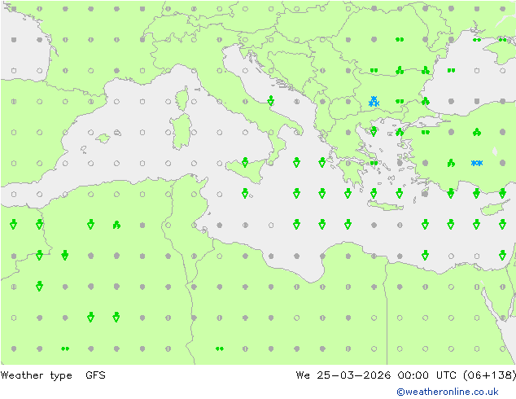The height and width of the screenshot is (399, 516).
Task: Click the 'We 25-03-2026 00:00 UTC' timestamp
Action: click(x=376, y=375)
